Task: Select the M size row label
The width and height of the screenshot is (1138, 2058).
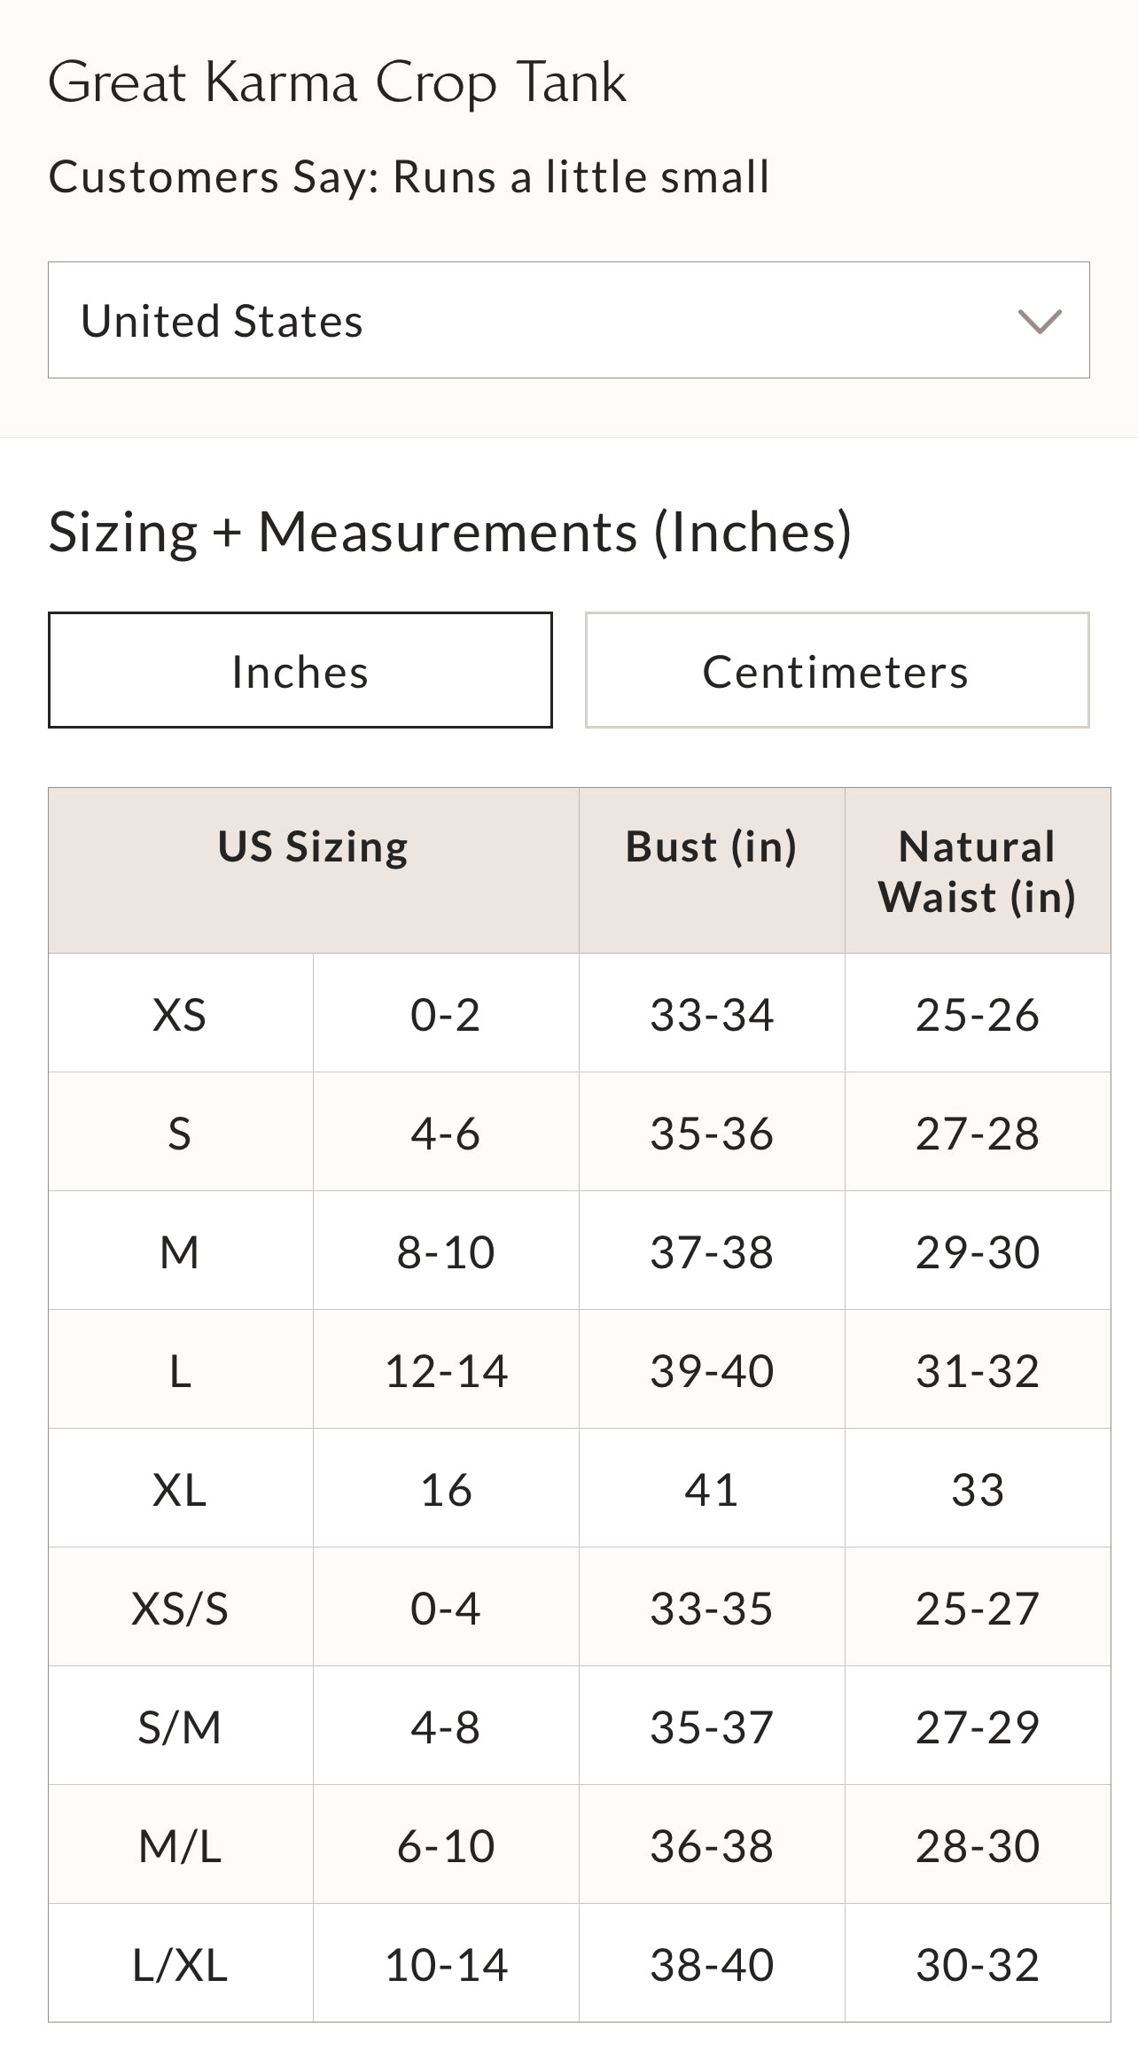Action: tap(180, 1251)
